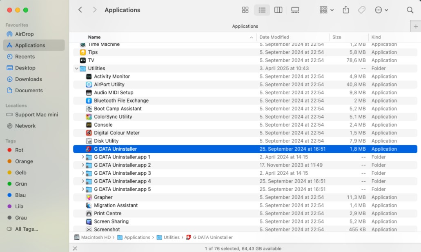Click the TV app icon
Viewport: 421px width, 252px height.
[x=83, y=60]
